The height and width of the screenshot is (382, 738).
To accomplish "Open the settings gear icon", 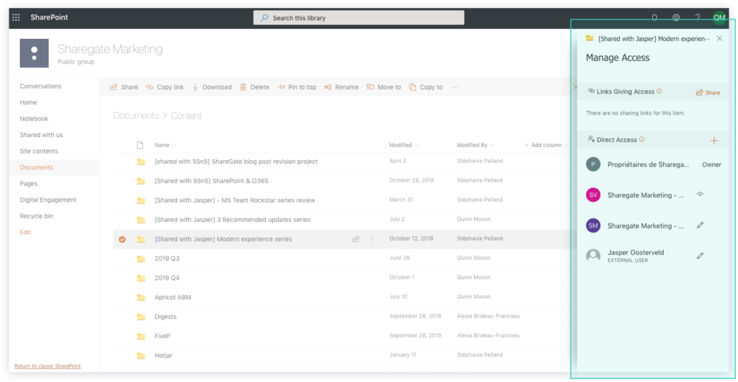I will [x=676, y=18].
